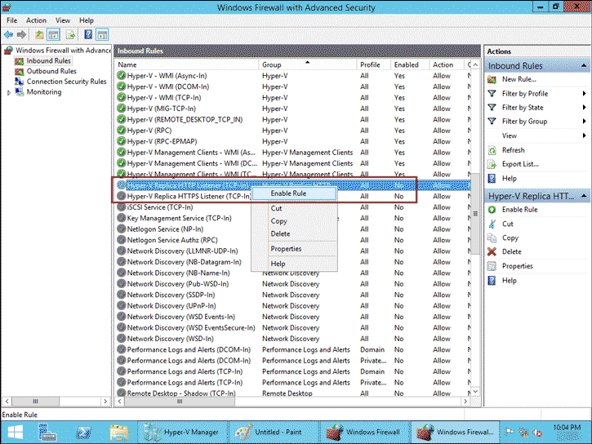Open PowerShell from the taskbar
The width and height of the screenshot is (592, 444).
pos(83,433)
